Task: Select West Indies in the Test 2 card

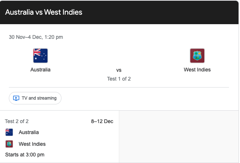Action: [32, 144]
